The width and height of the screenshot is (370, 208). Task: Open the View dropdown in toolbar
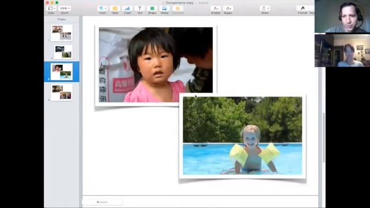[x=51, y=9]
